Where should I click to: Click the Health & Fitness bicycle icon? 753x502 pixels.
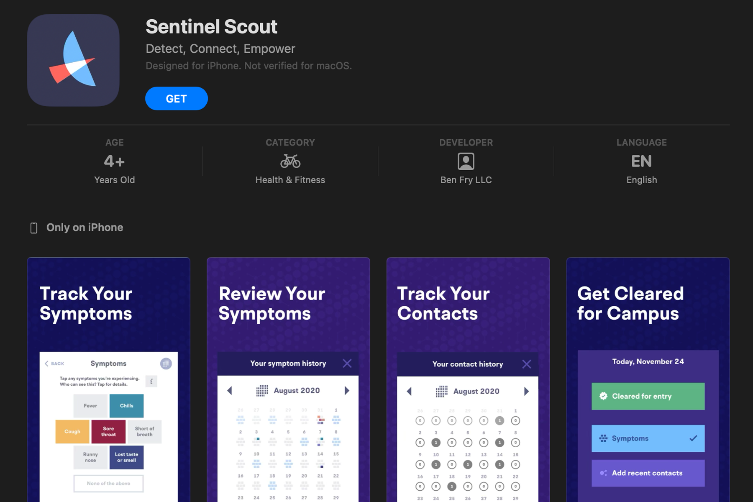coord(290,161)
